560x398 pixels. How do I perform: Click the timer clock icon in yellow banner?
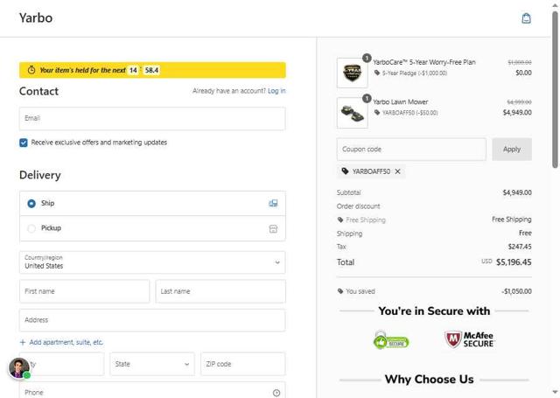tap(31, 70)
